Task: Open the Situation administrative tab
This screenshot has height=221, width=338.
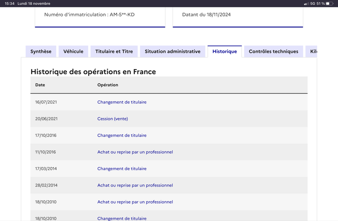Action: [172, 51]
